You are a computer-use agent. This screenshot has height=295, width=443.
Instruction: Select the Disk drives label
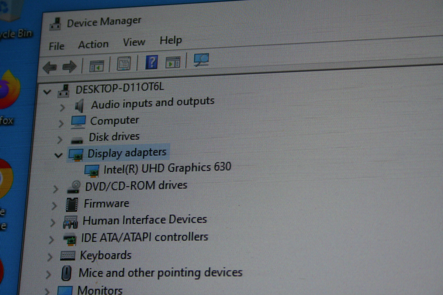114,137
